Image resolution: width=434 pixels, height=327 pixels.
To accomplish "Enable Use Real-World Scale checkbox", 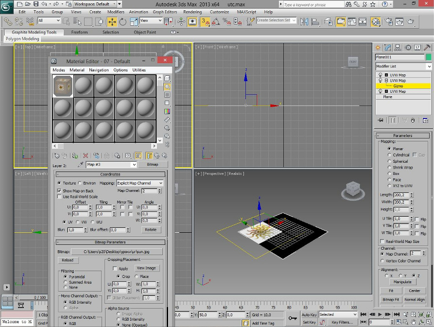I will coord(59,196).
